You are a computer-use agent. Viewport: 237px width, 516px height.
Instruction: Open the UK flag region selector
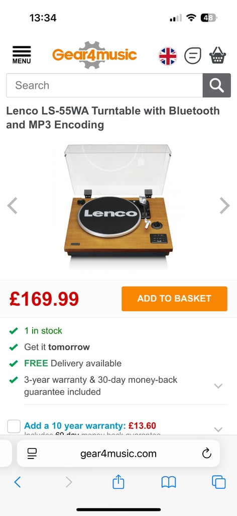[168, 56]
